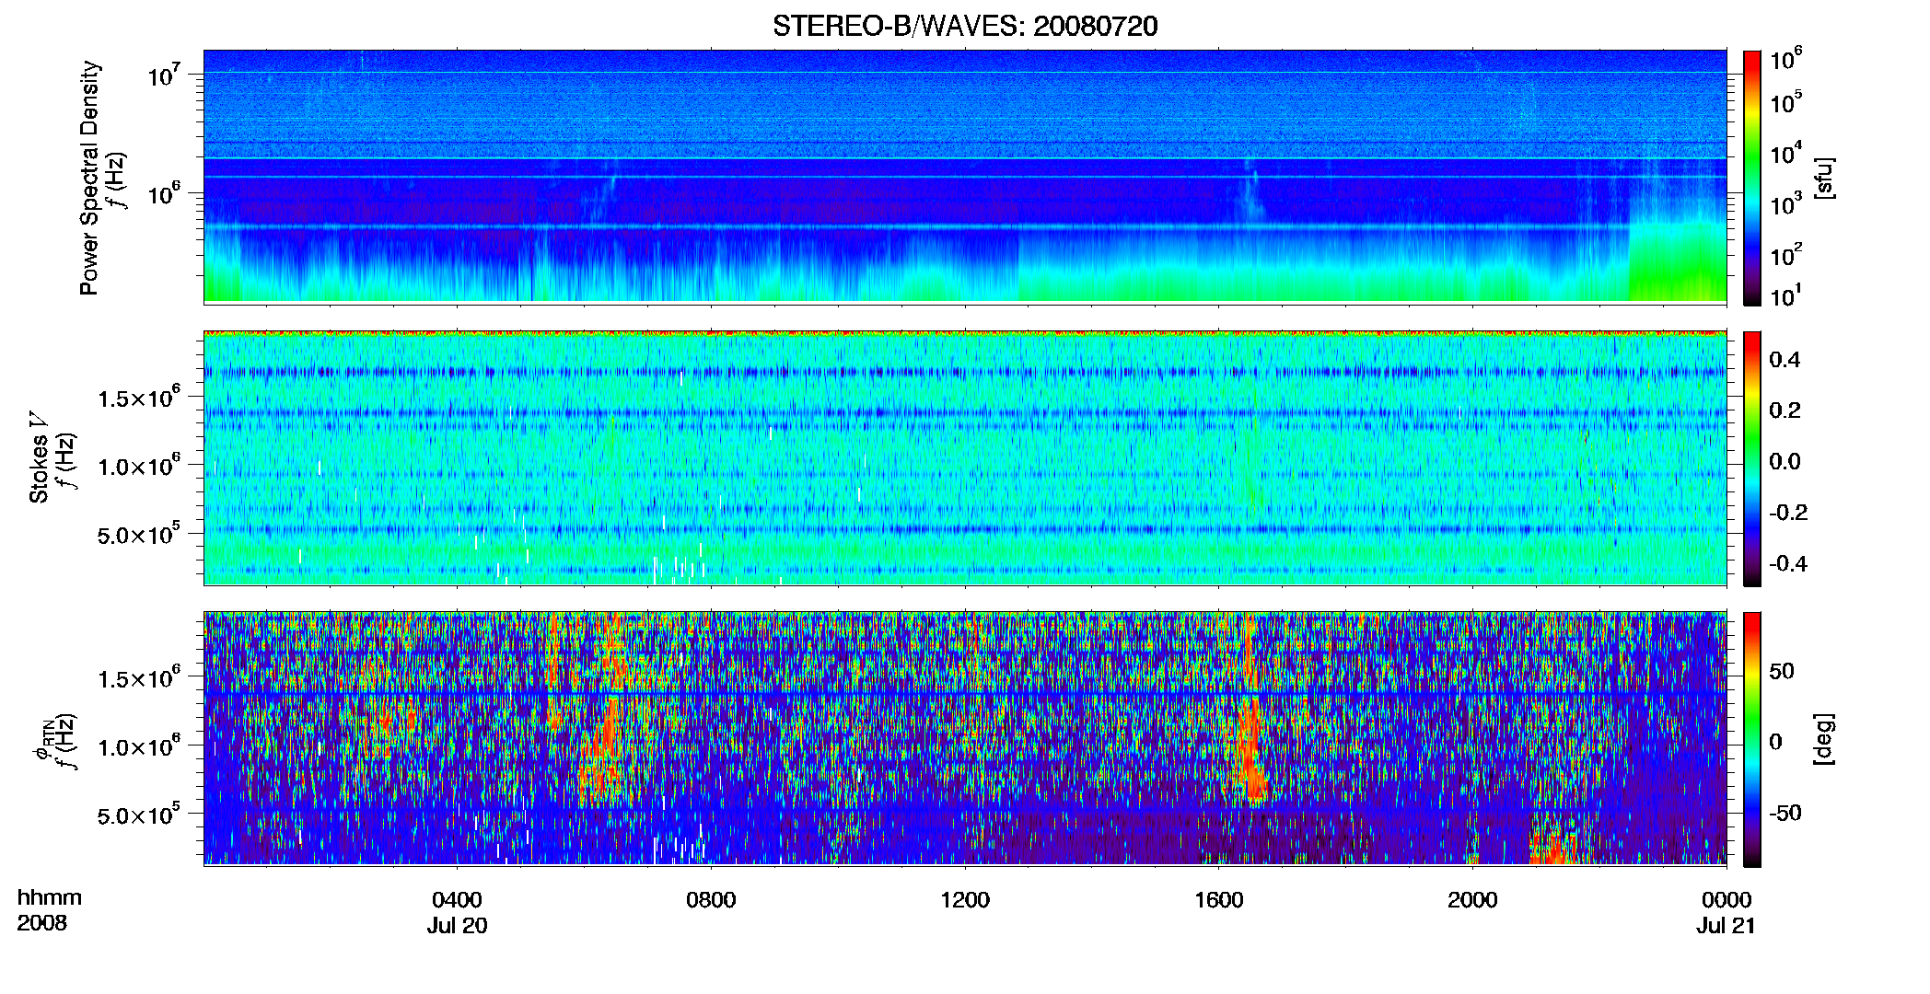Click inside the φRTN direction spectrogram panel
1930x994 pixels.
click(965, 738)
